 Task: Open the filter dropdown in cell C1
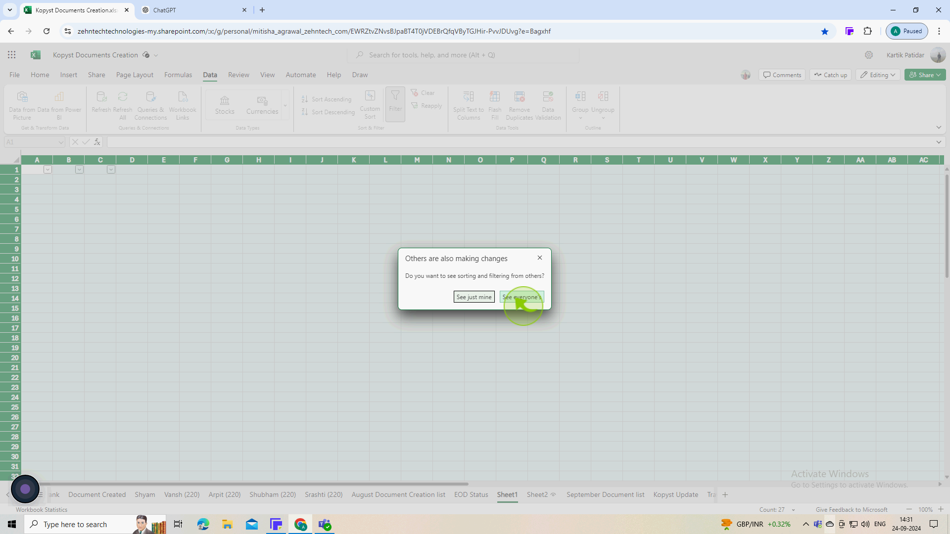[x=111, y=170]
